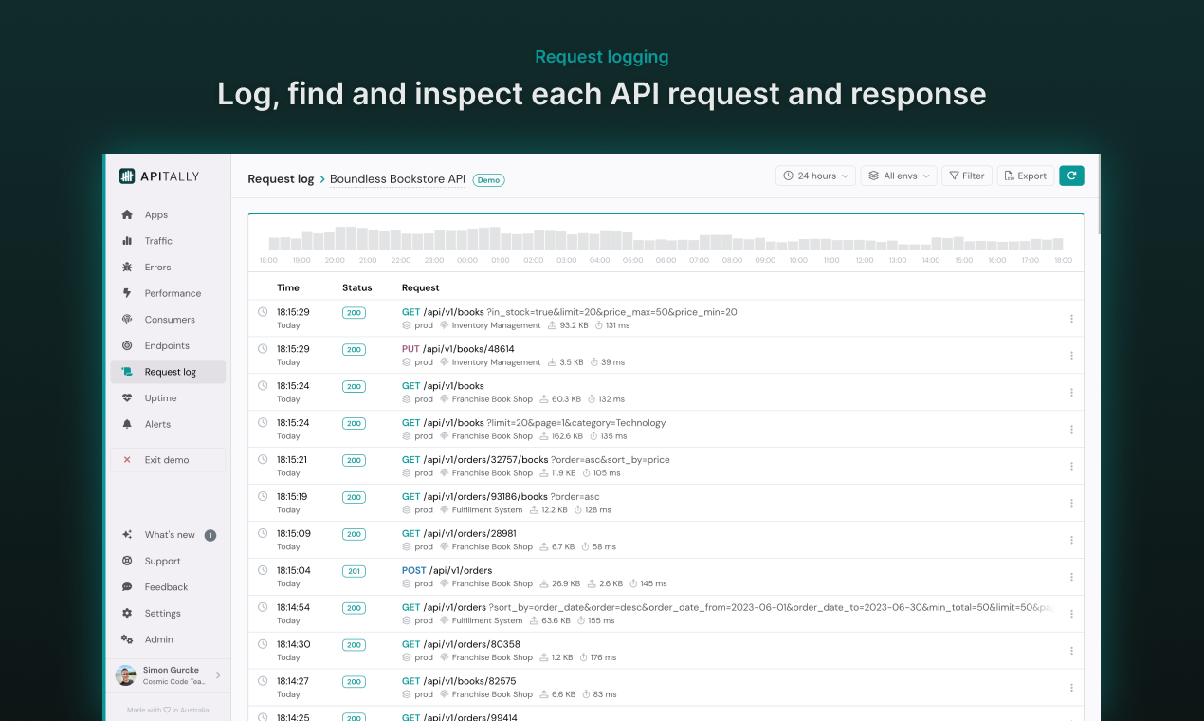Open row menu for /api/v1/books/82575 request
1204x721 pixels.
pos(1071,688)
